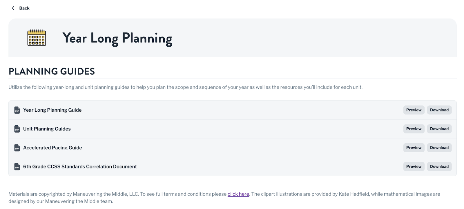Screen dimensions: 464x209
Task: Download the Year Long Planning Guide
Action: pos(439,110)
